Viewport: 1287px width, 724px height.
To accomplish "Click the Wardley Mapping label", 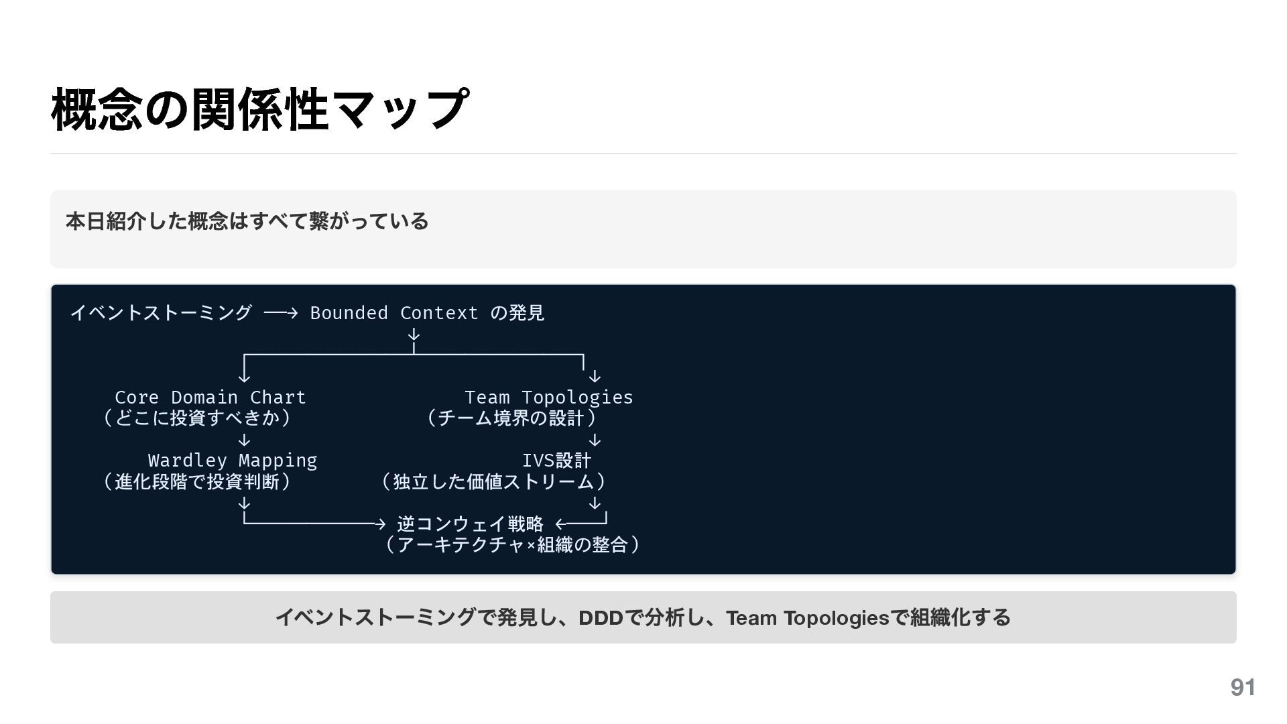I will click(232, 461).
